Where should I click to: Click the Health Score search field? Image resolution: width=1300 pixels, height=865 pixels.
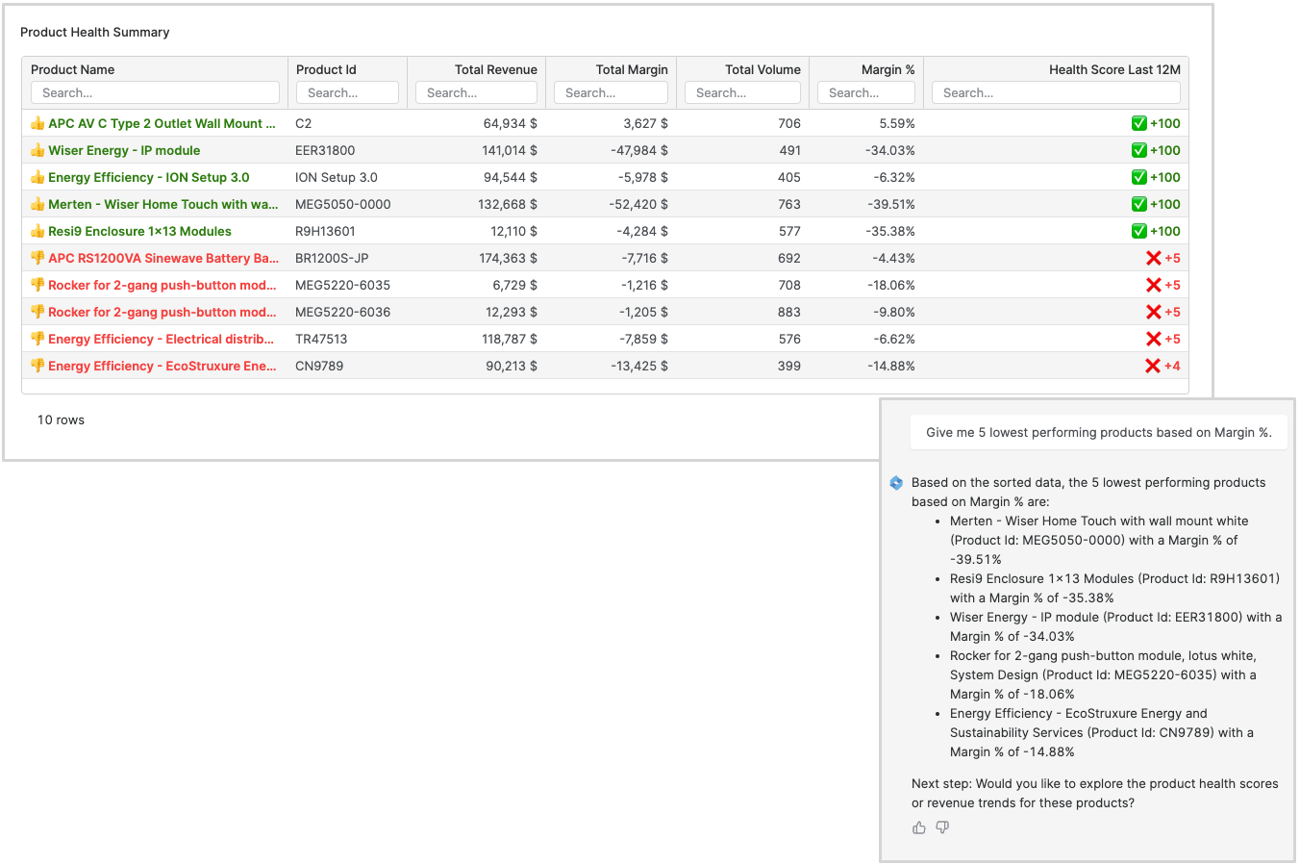tap(1055, 92)
